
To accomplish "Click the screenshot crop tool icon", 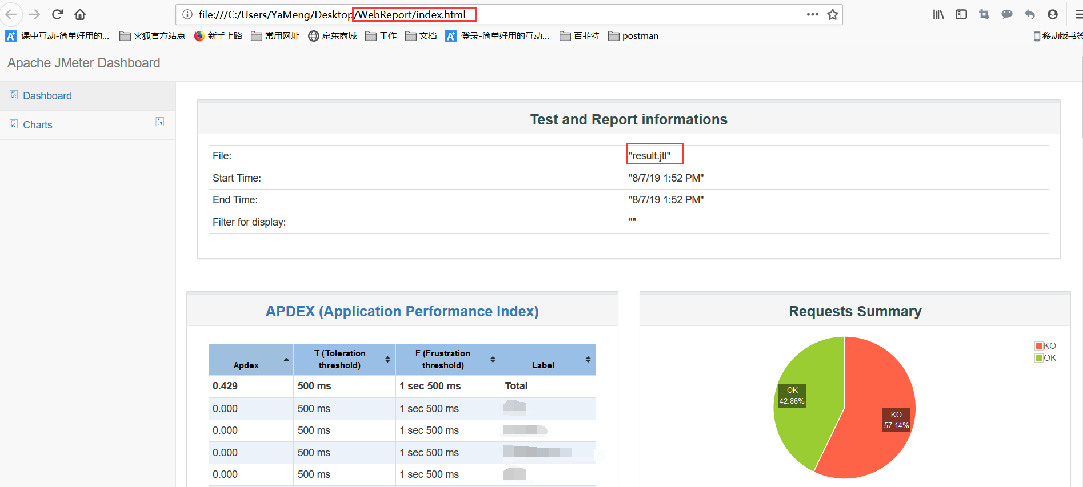I will click(x=984, y=14).
